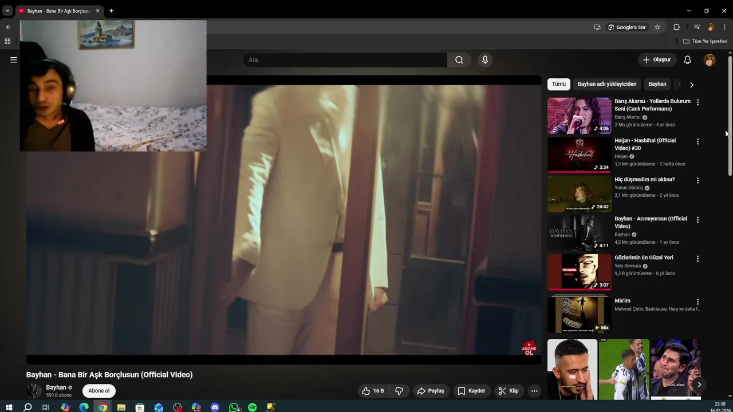Open the Windows Start menu

[x=9, y=407]
